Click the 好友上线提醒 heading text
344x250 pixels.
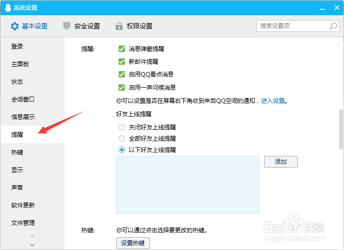click(134, 114)
